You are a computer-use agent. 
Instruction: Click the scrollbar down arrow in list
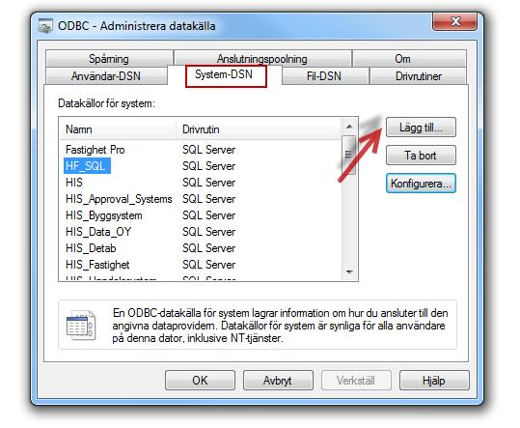pos(349,271)
